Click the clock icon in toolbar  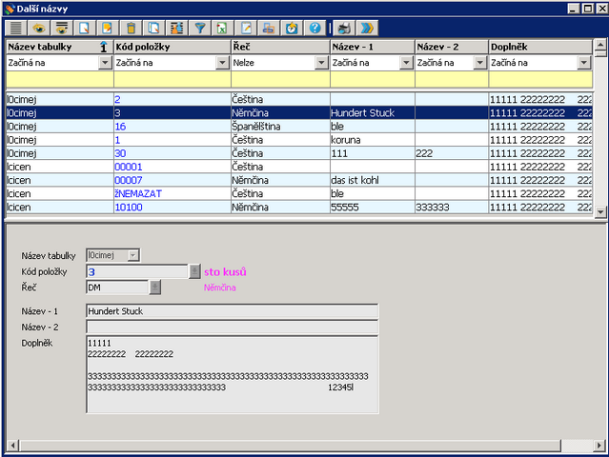tap(292, 28)
